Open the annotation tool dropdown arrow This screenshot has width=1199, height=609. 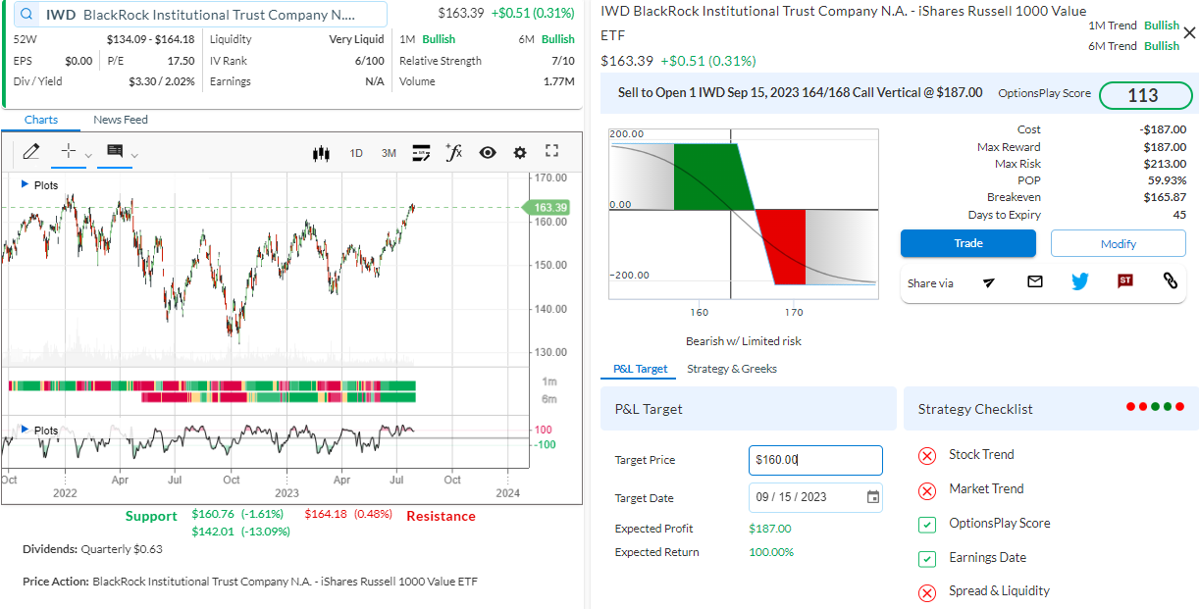click(134, 155)
